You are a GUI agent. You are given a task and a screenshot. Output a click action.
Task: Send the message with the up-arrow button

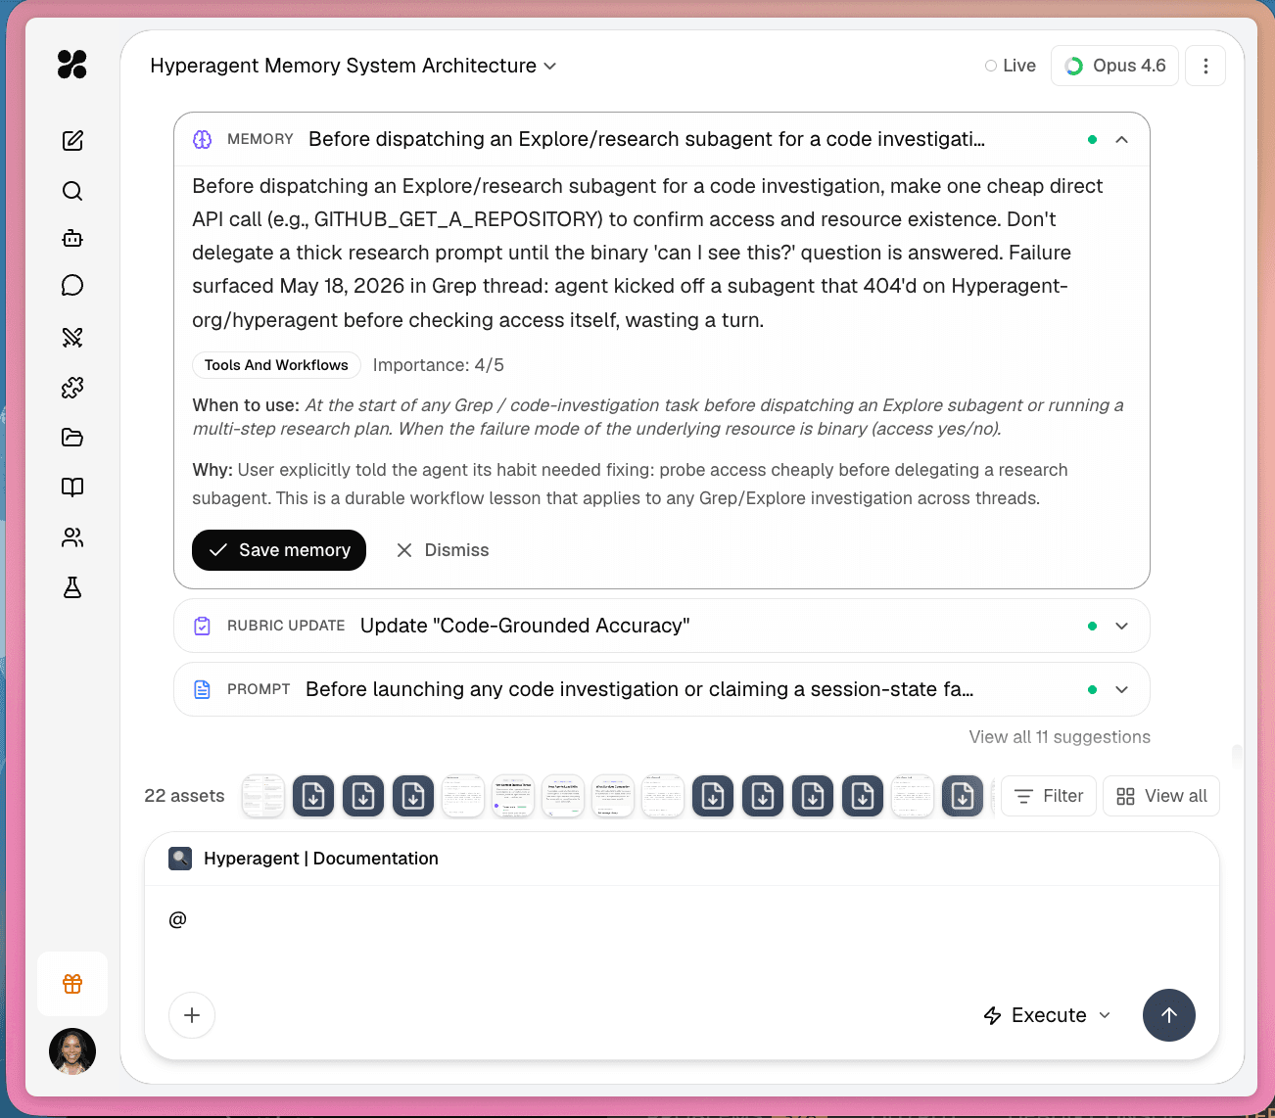pos(1169,1015)
